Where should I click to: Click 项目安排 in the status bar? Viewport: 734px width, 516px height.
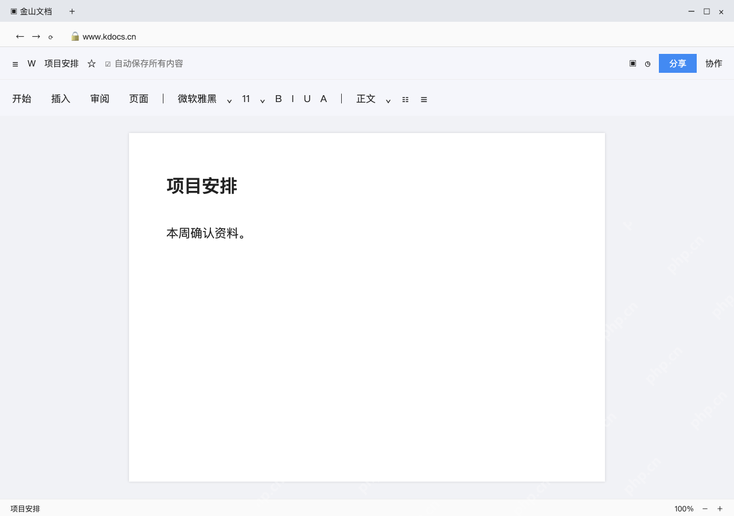[x=25, y=509]
